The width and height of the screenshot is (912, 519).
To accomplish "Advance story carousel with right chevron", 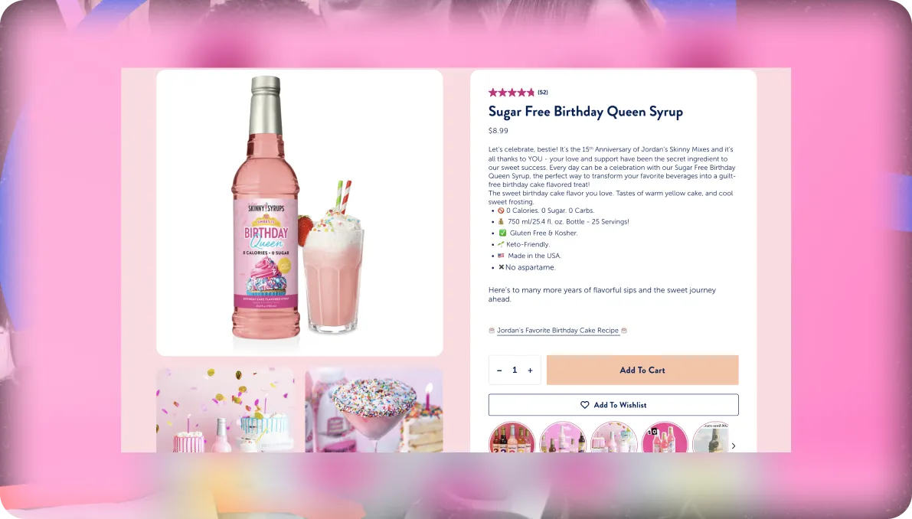I will [x=734, y=446].
